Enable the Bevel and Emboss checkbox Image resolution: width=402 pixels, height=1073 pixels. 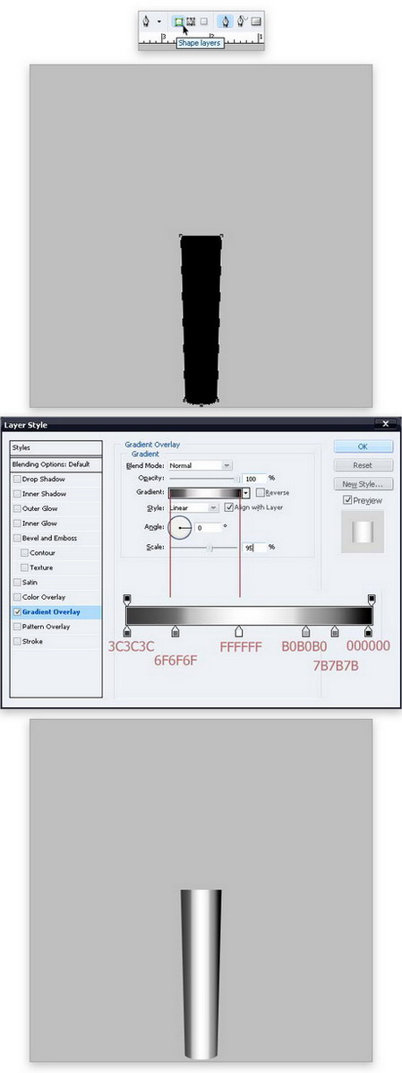[16, 539]
